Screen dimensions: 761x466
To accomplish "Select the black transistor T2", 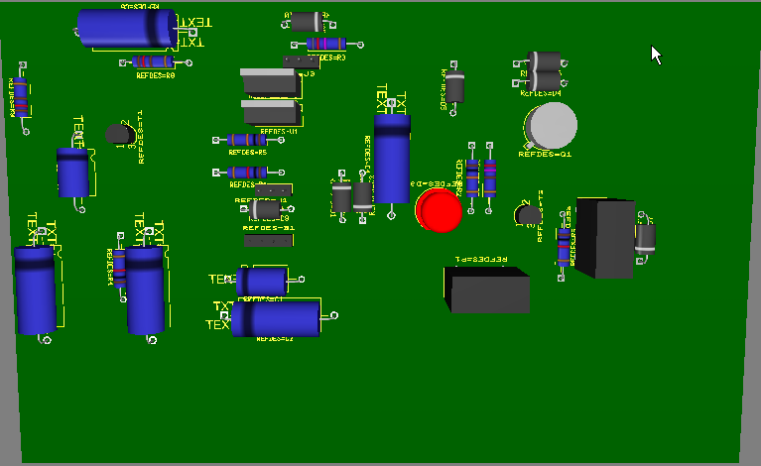I will [x=529, y=211].
